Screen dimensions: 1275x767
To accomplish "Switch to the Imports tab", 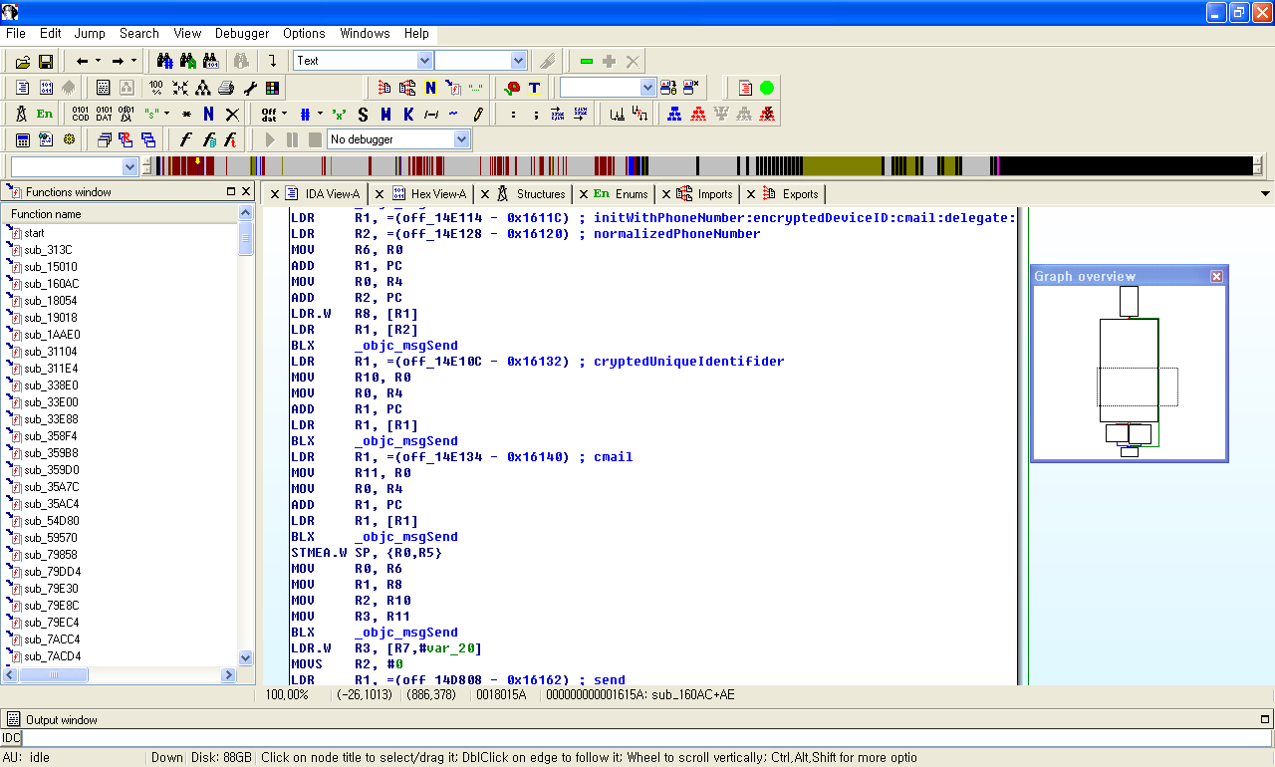I will tap(714, 194).
